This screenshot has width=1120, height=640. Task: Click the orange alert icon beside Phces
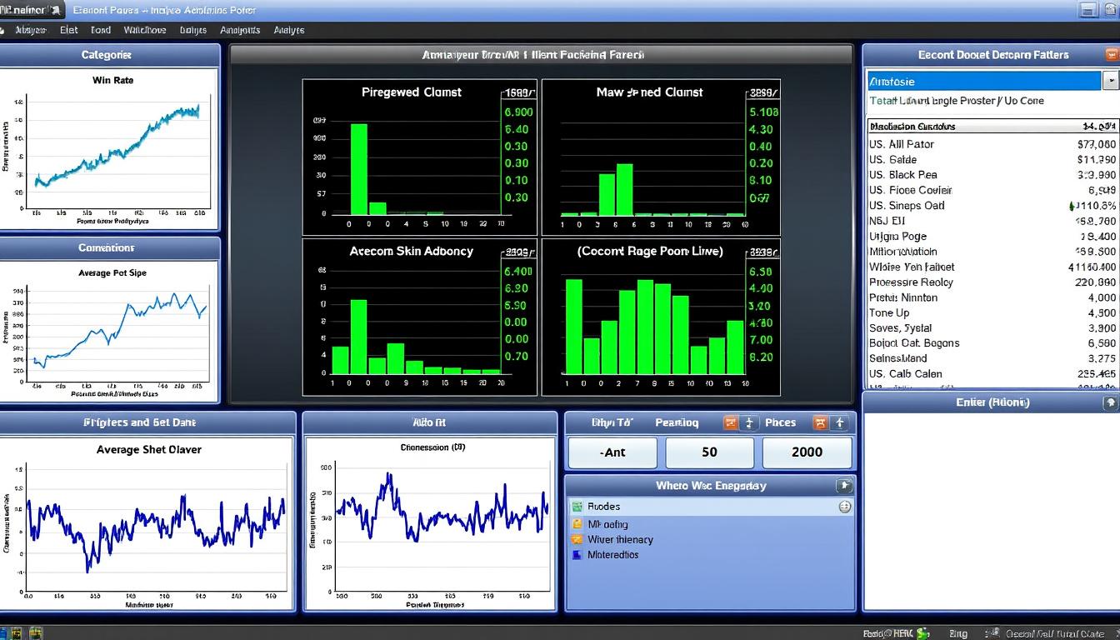click(821, 422)
